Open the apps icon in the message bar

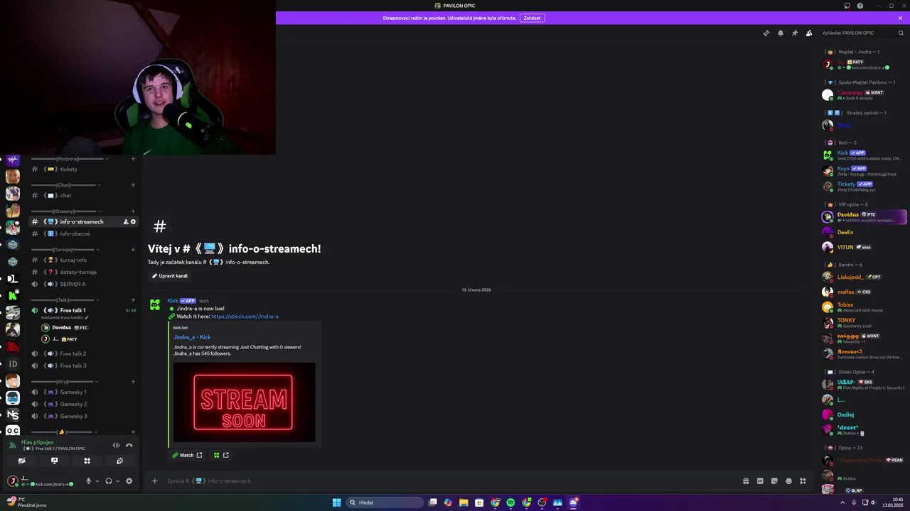[803, 481]
